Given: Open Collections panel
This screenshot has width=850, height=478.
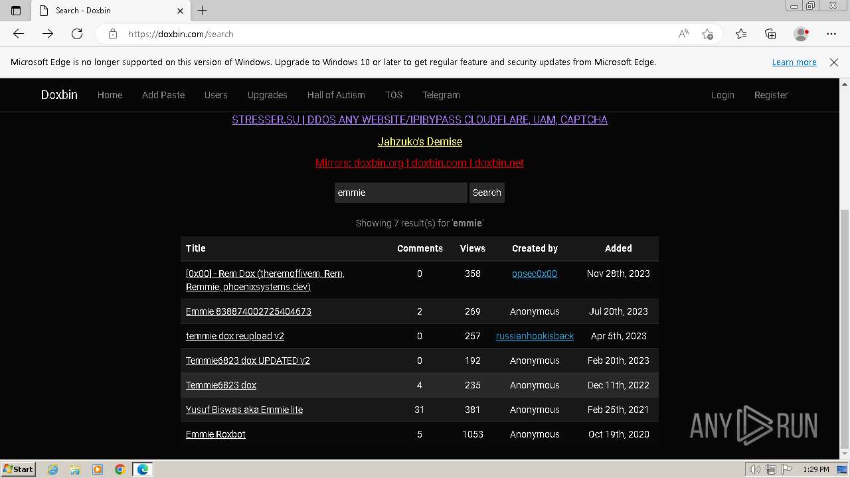Looking at the screenshot, I should [770, 34].
